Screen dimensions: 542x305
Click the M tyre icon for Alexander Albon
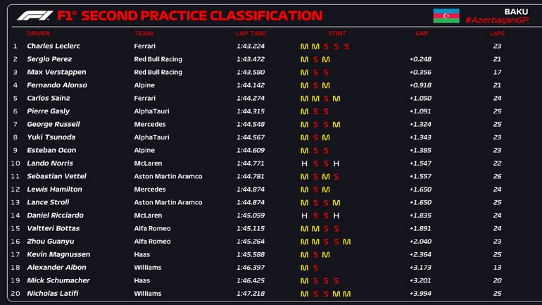(305, 268)
